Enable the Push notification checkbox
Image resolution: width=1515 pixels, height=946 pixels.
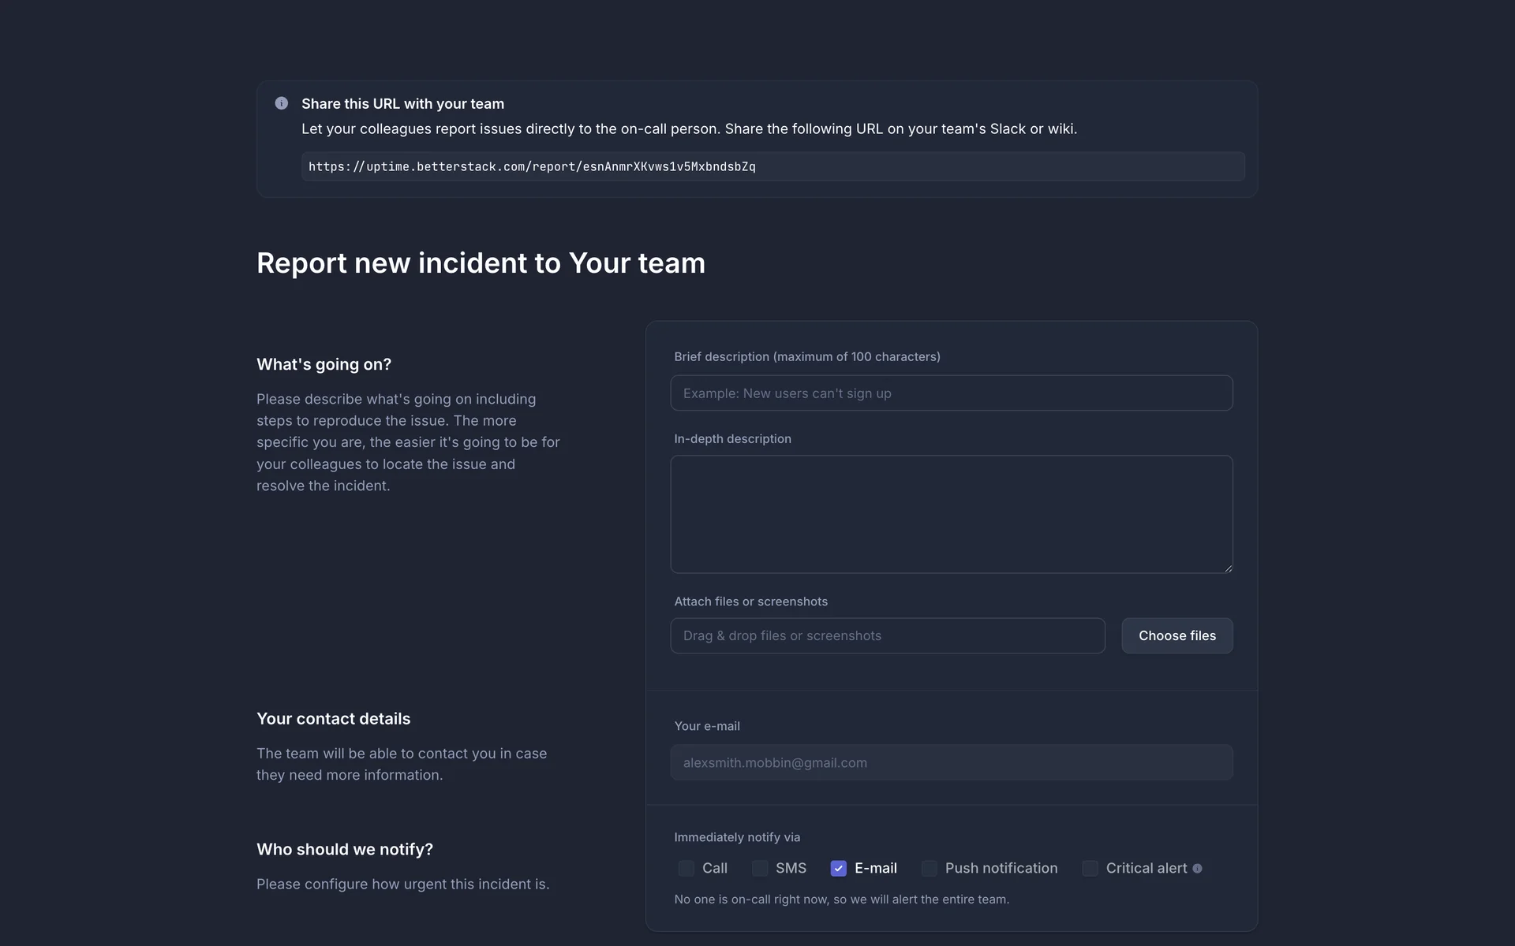pyautogui.click(x=930, y=868)
